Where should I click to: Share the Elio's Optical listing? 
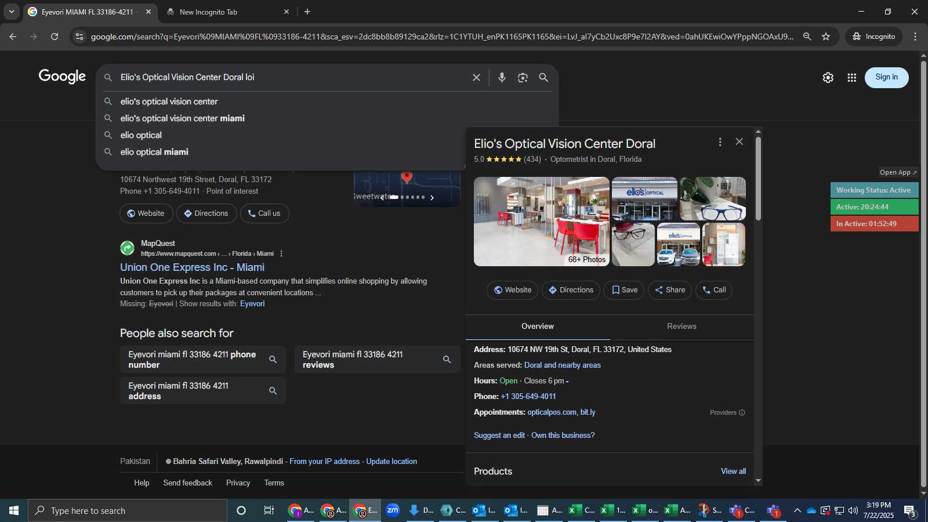[670, 290]
